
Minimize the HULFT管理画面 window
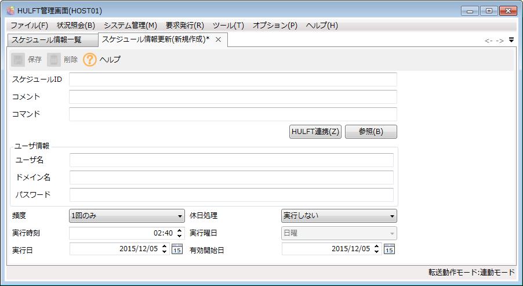tap(470, 10)
